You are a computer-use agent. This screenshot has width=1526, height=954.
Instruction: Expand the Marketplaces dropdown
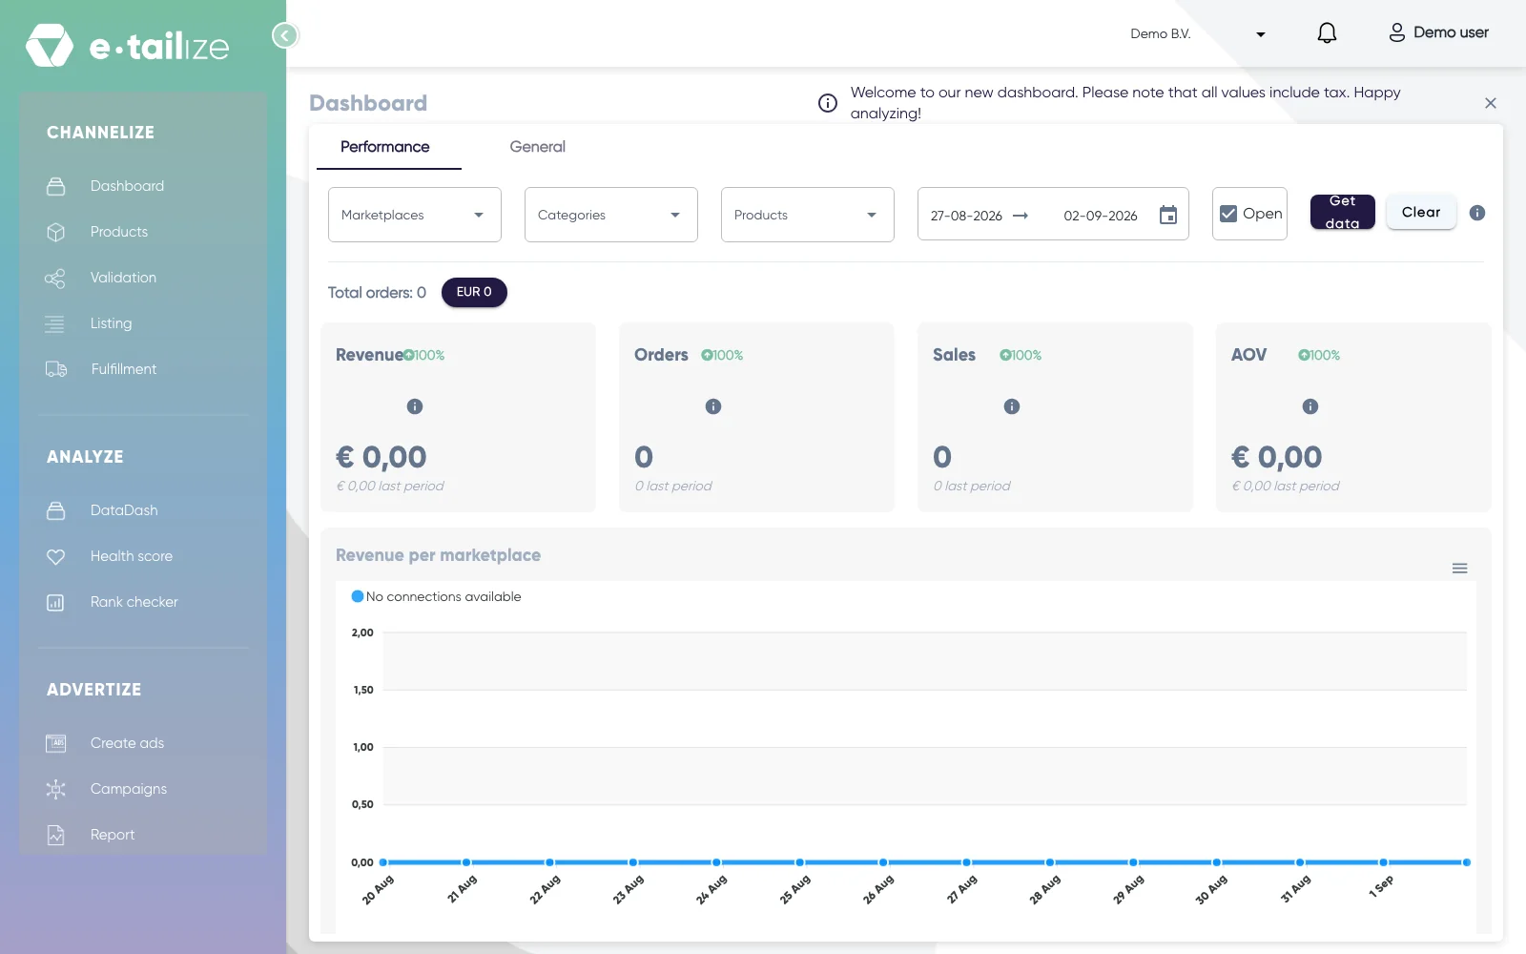(415, 215)
